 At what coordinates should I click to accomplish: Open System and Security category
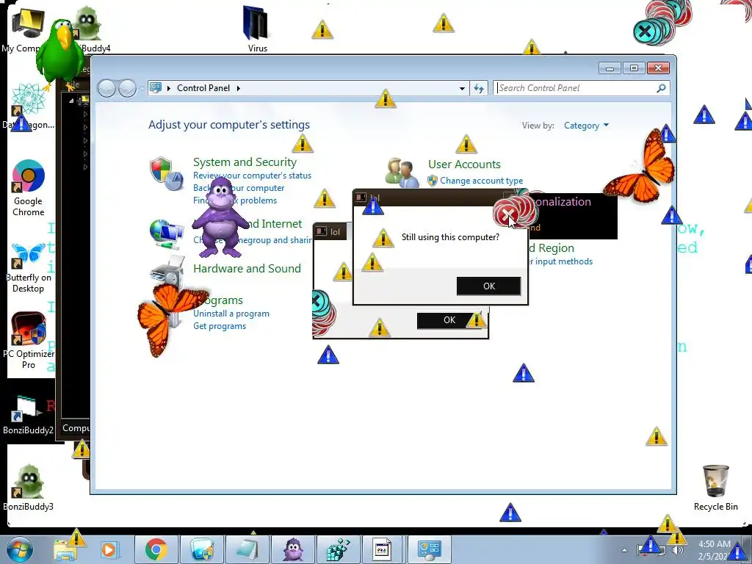click(x=245, y=162)
